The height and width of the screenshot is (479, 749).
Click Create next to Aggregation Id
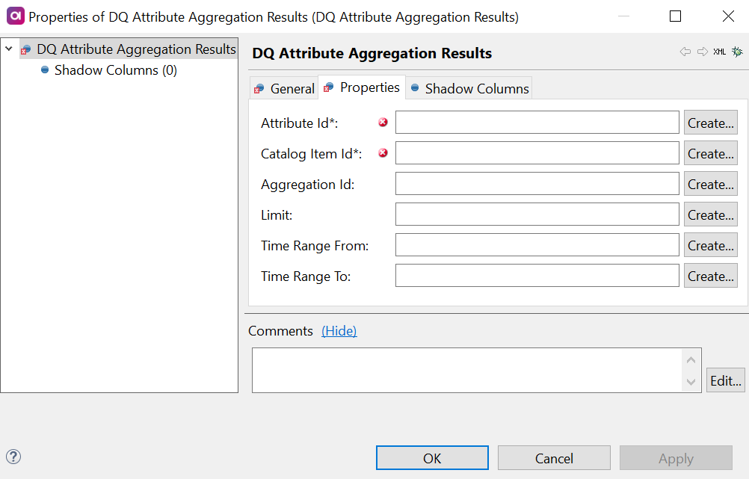coord(710,185)
